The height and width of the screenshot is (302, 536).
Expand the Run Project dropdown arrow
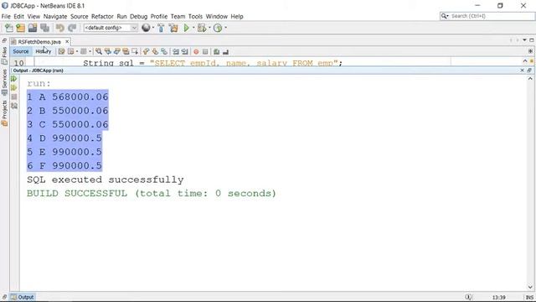coord(193,28)
